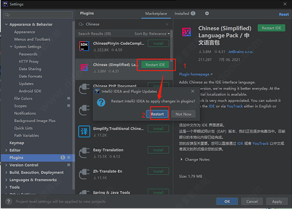Click the project-level icon beside Version Control

click(69, 165)
